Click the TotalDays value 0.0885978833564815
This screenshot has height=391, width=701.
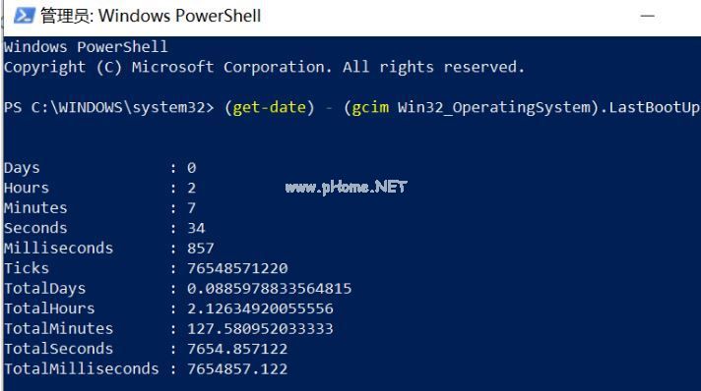[270, 289]
